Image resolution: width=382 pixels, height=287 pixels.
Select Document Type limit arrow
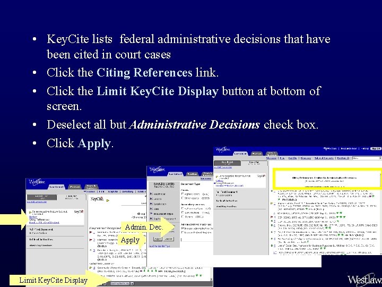151,214
